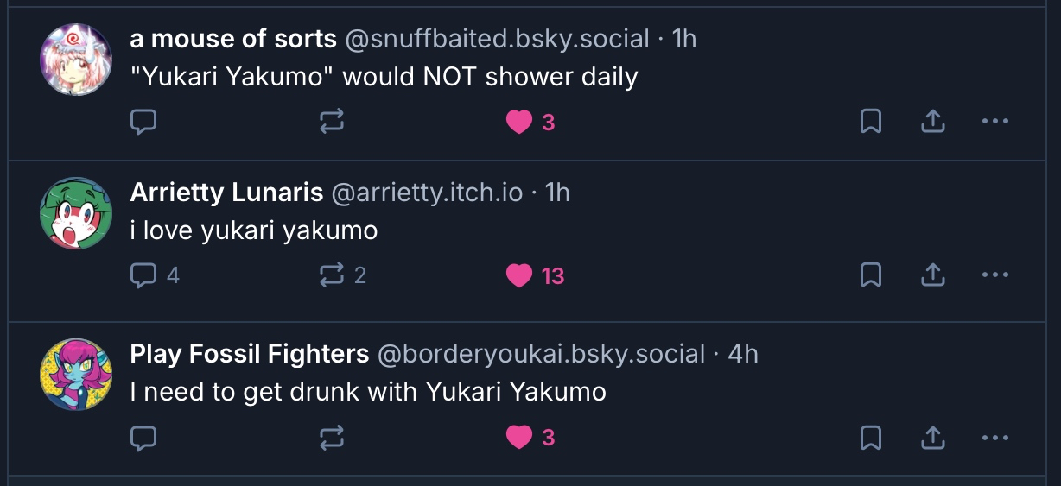Repost the "get drunk with Yukari Yakumo" post
This screenshot has width=1061, height=486.
coord(332,438)
